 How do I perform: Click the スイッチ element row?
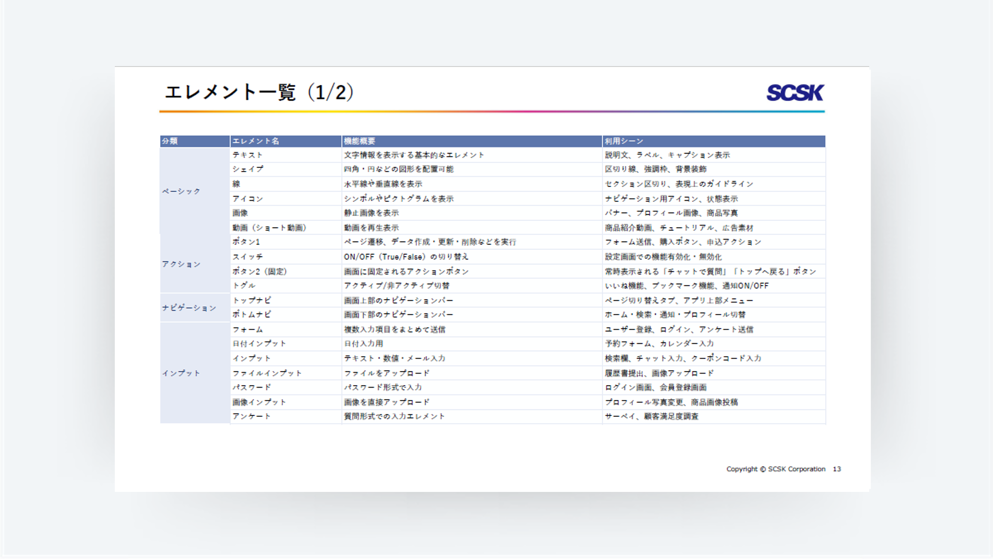pos(248,257)
